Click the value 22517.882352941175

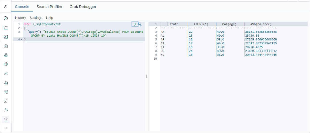261,43
